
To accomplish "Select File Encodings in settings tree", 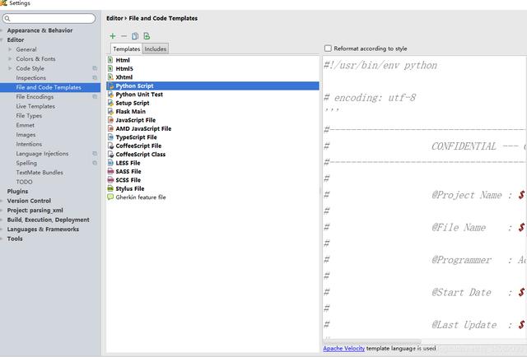I will [35, 97].
